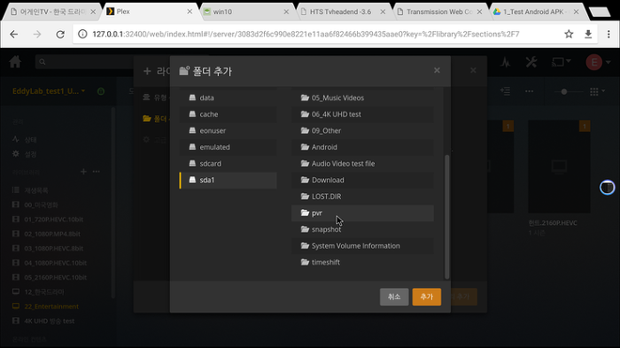Open the snapshot folder

pyautogui.click(x=362, y=229)
